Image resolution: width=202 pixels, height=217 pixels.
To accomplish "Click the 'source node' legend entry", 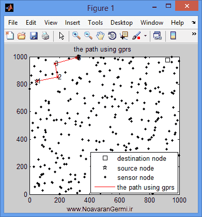I will pos(135,169).
